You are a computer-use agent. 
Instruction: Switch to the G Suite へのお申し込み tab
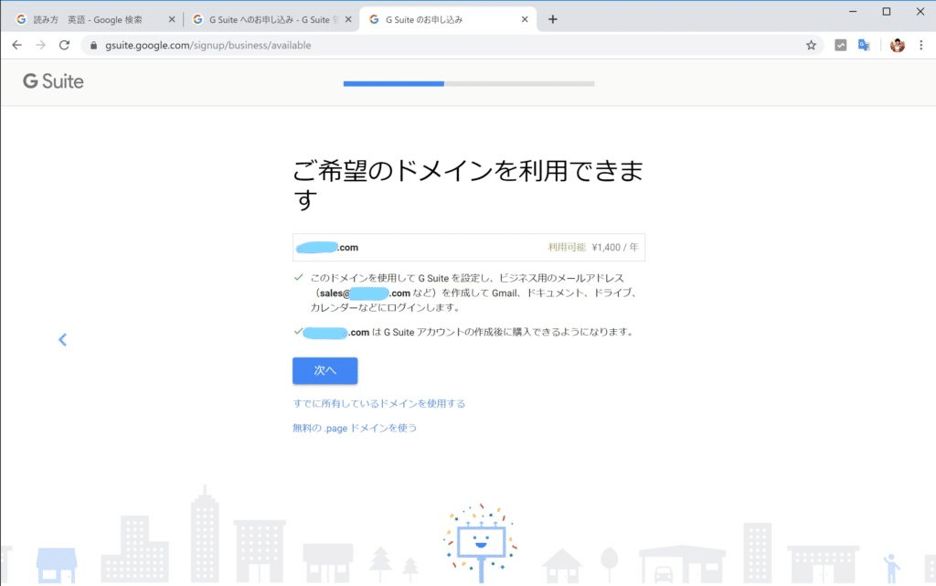(x=265, y=17)
